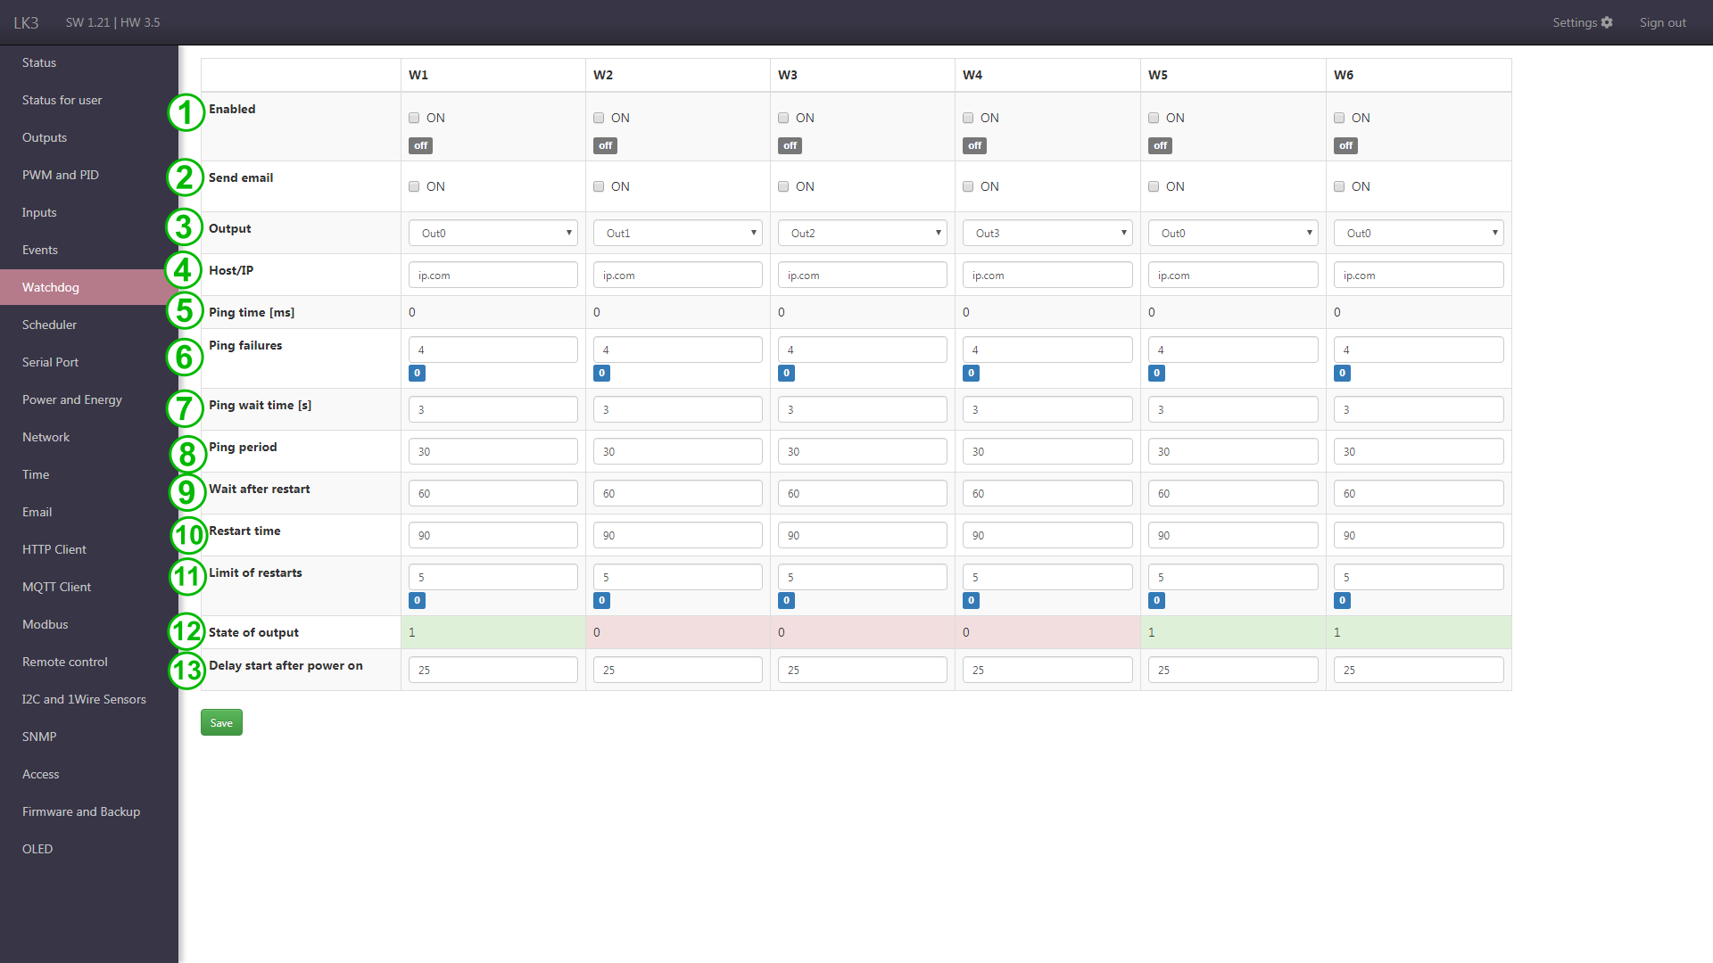Enable watchdog W6 checkbox

1339,118
